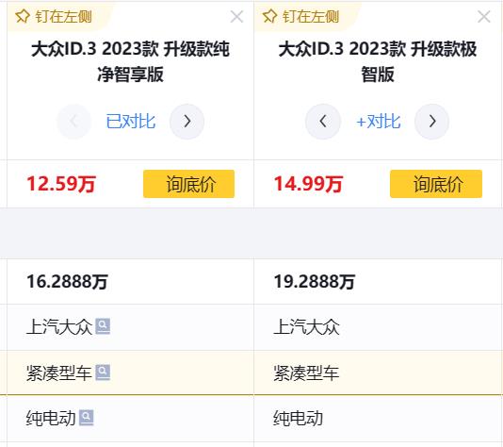The image size is (503, 447).
Task: Pin the 纯净智享版 column using the star icon
Action: (22, 16)
